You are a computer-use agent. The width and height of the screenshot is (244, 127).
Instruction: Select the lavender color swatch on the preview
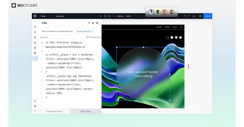181,37
